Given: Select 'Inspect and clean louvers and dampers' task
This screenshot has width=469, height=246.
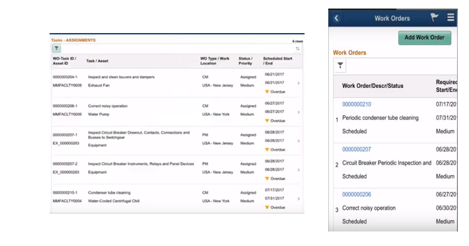Looking at the screenshot, I should point(121,77).
